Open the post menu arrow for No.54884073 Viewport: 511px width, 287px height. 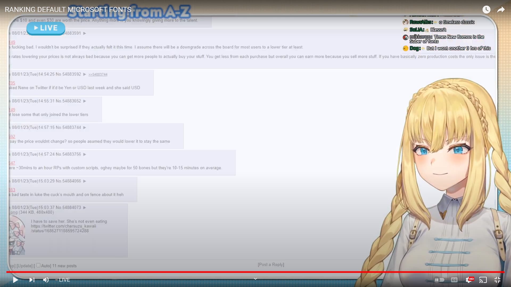(85, 208)
